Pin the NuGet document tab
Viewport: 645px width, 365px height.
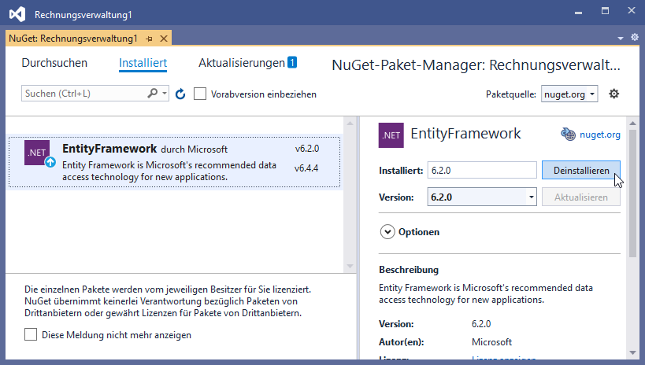(150, 39)
